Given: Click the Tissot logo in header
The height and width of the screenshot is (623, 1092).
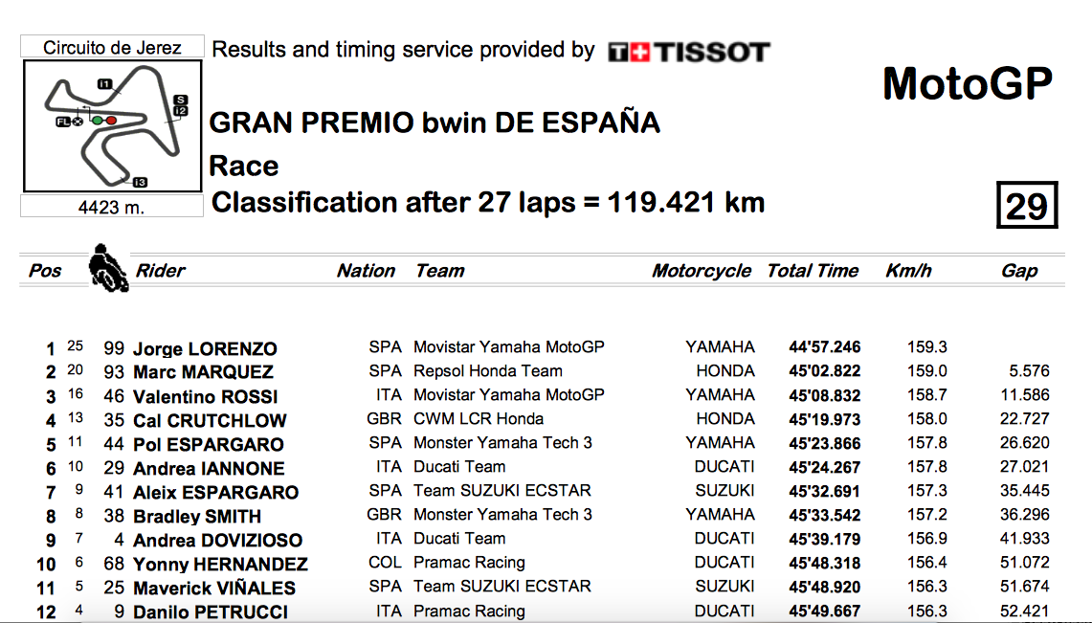Looking at the screenshot, I should click(688, 52).
